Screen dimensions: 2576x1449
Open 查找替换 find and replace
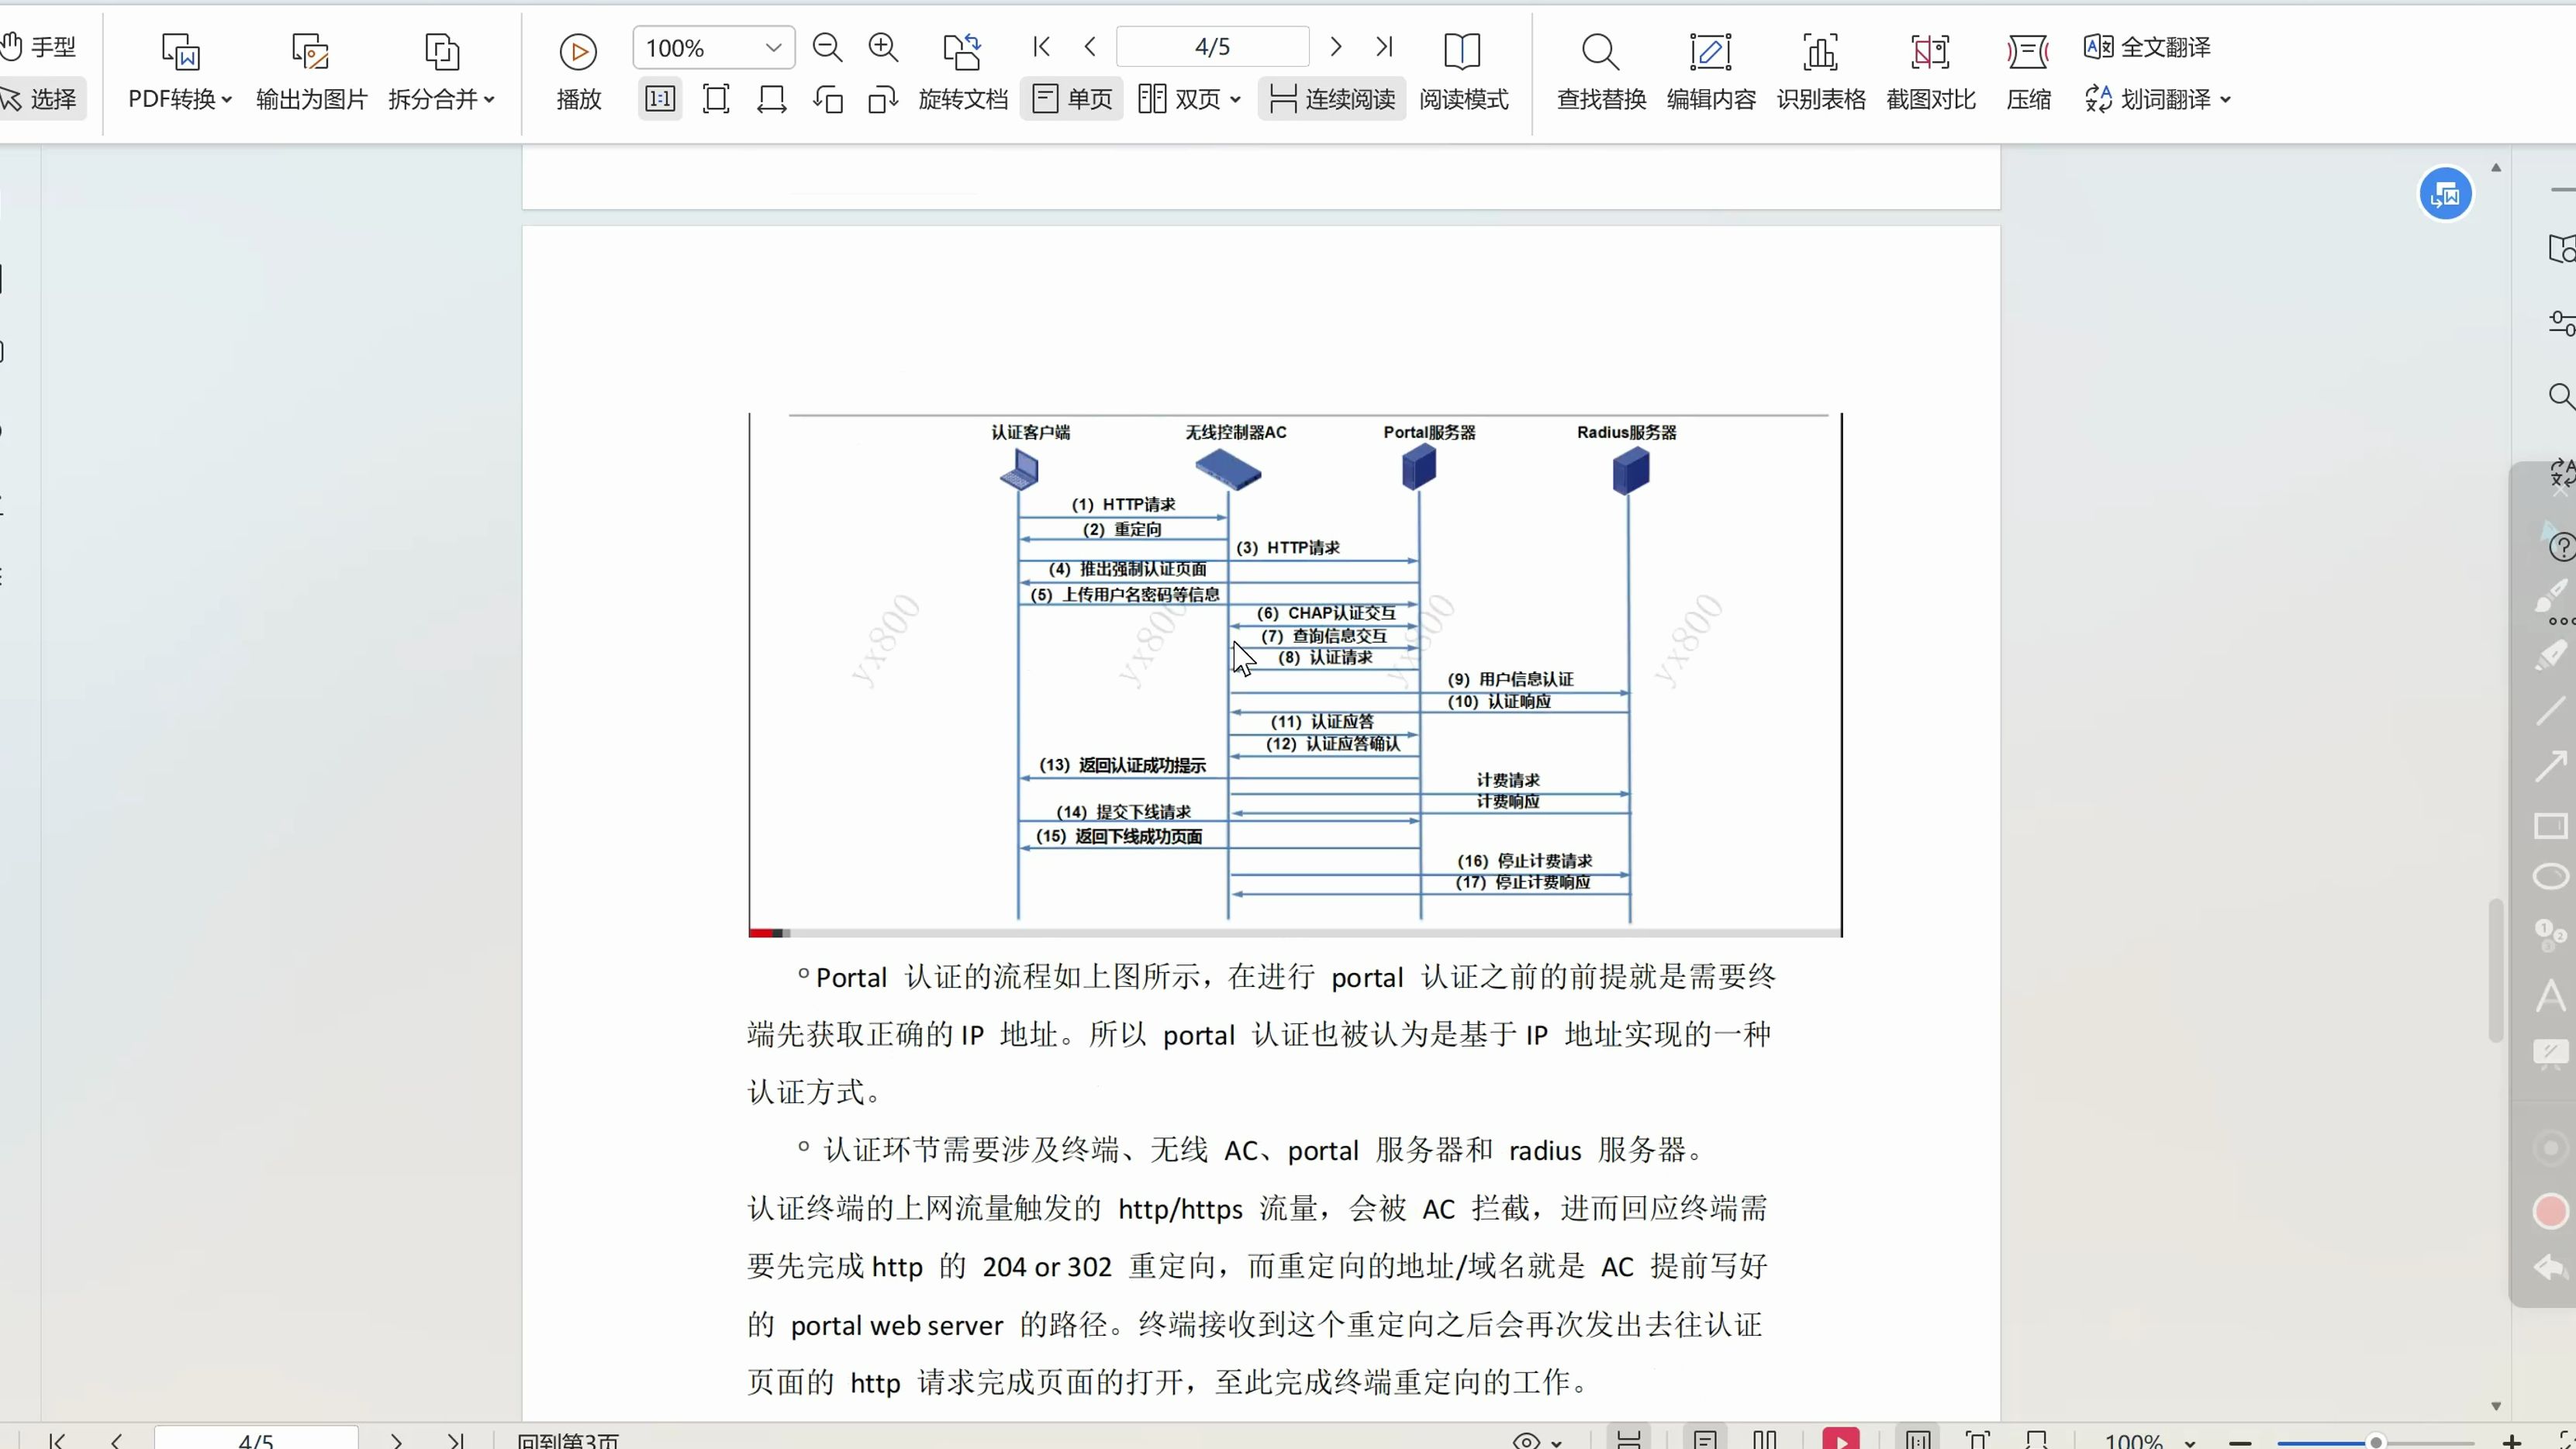tap(1601, 72)
